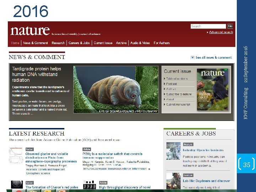Screen dimensions: 256x192
Task: Open the Observed glacier and volatile distribution article
Action: pos(51,158)
